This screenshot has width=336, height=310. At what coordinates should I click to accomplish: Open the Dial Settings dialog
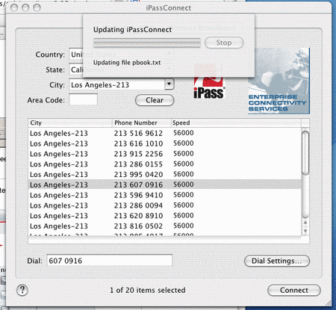[277, 261]
